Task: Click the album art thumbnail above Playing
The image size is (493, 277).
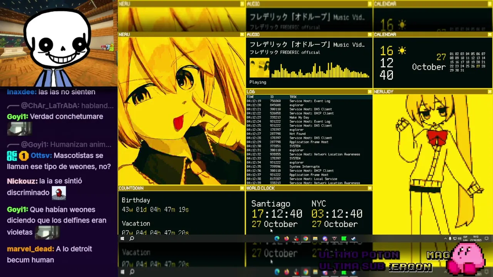Action: [x=259, y=68]
